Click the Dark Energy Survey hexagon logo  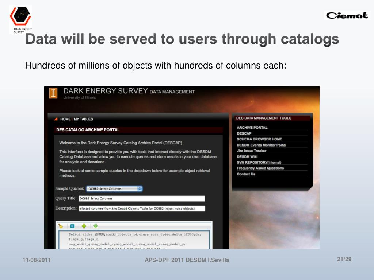(x=20, y=16)
